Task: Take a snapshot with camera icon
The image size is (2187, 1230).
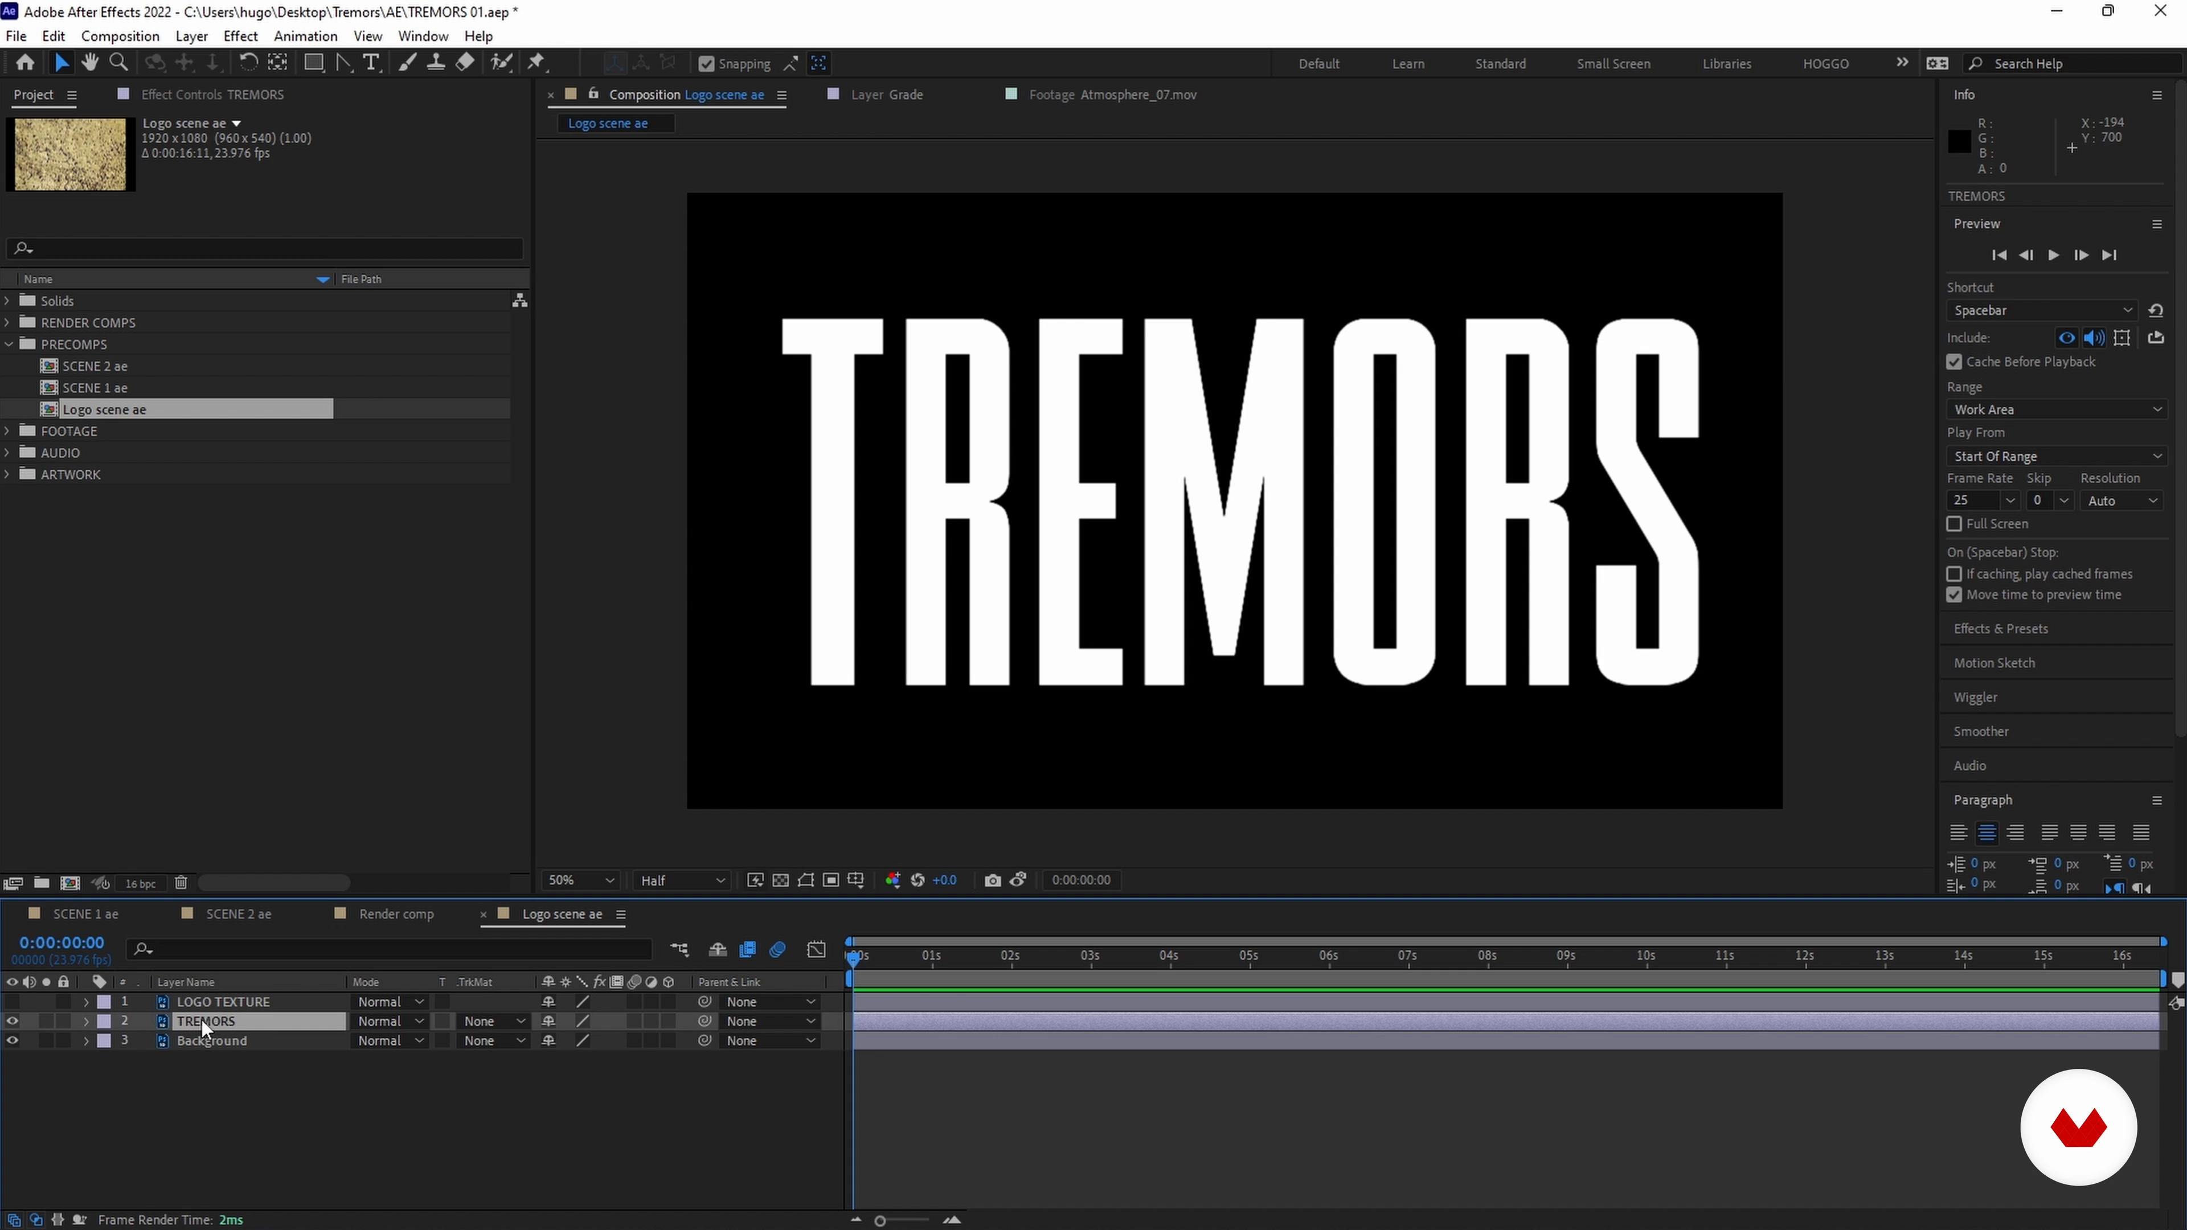Action: 993,880
